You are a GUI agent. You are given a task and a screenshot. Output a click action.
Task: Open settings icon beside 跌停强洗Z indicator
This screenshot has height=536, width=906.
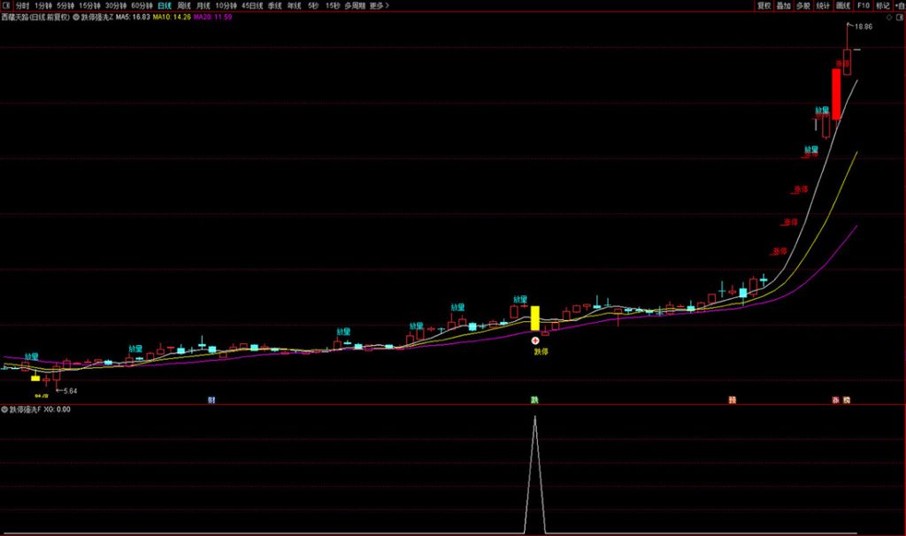tap(76, 17)
